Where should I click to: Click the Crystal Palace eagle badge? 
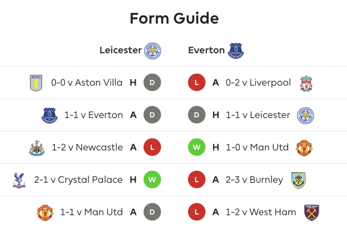[19, 180]
